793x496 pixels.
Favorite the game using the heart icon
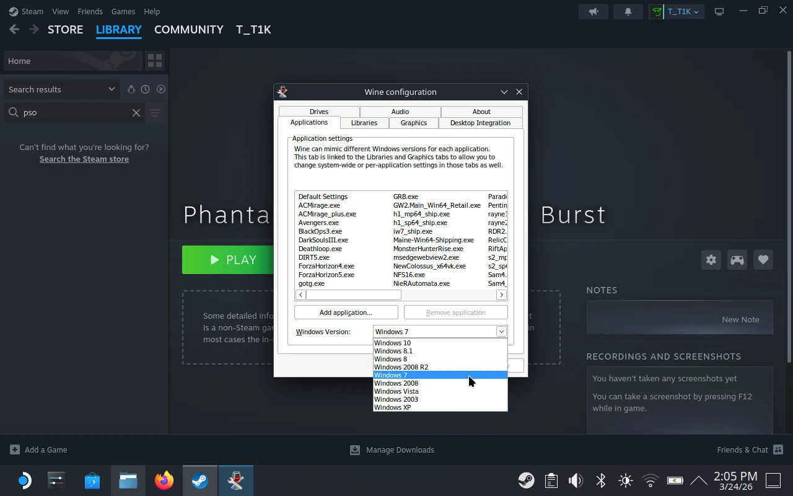click(x=763, y=260)
